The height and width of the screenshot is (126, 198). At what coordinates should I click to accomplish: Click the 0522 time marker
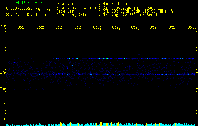click(40, 27)
